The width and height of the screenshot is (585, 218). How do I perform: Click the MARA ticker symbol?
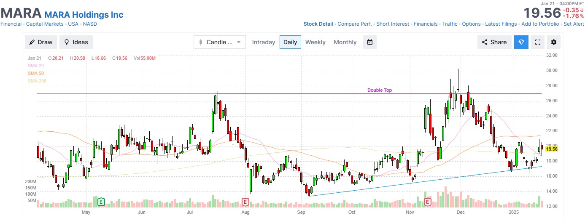click(x=21, y=13)
